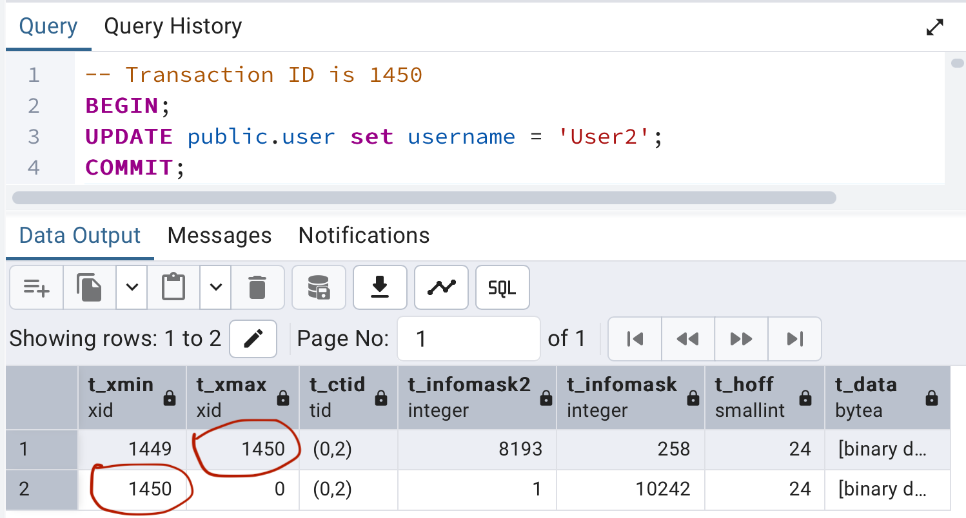966x518 pixels.
Task: Download results with the download icon
Action: click(x=380, y=287)
